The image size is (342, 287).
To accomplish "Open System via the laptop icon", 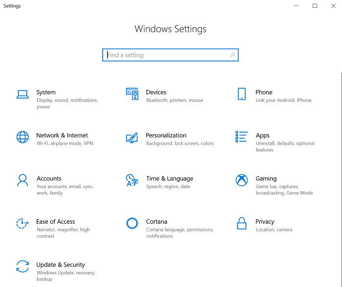I will pyautogui.click(x=22, y=94).
